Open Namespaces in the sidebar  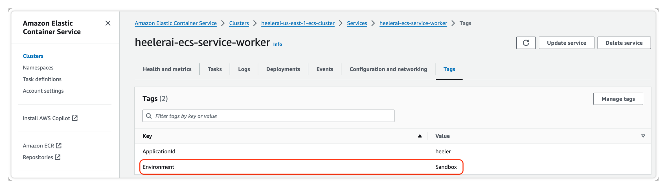click(x=38, y=68)
